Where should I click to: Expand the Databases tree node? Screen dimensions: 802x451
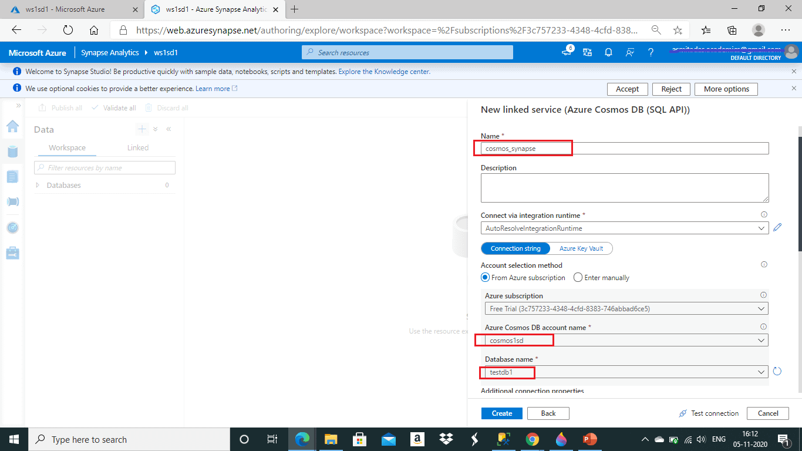click(x=38, y=185)
